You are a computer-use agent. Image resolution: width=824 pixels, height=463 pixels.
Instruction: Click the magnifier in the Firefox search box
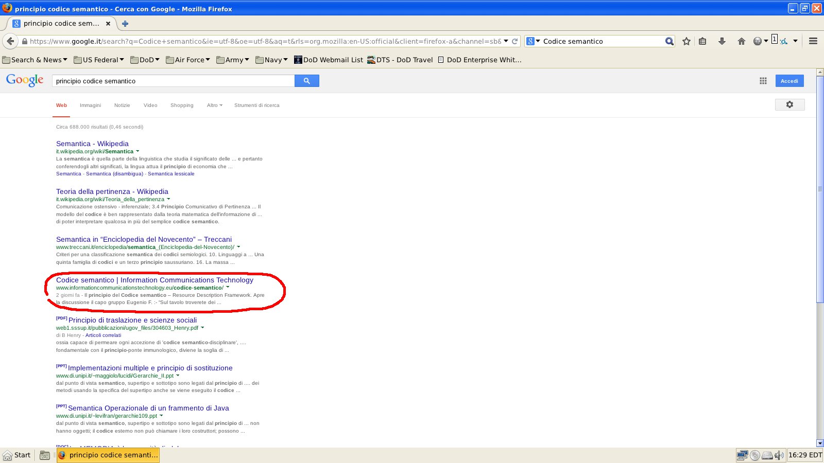click(x=669, y=41)
